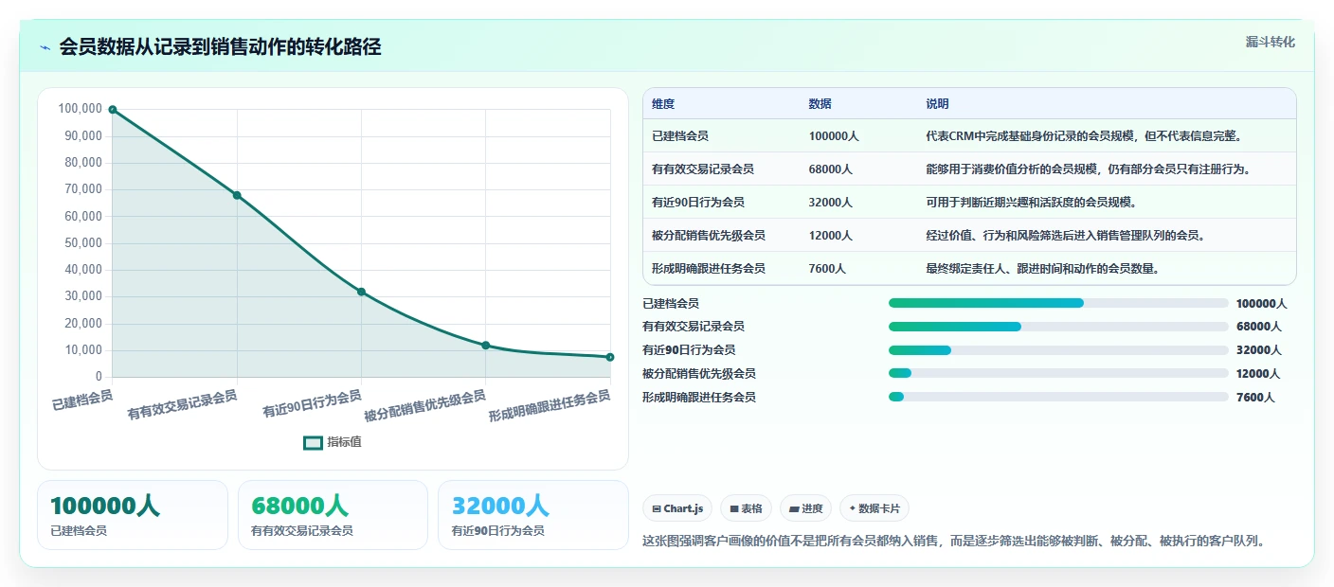The width and height of the screenshot is (1334, 587).
Task: Click the 被分配销售优先级会员 progress bar
Action: (x=1058, y=374)
